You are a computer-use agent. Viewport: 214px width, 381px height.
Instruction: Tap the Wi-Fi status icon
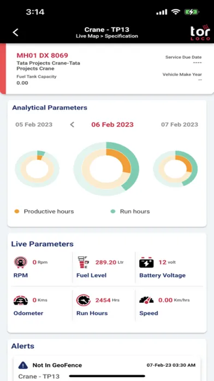[x=175, y=12]
